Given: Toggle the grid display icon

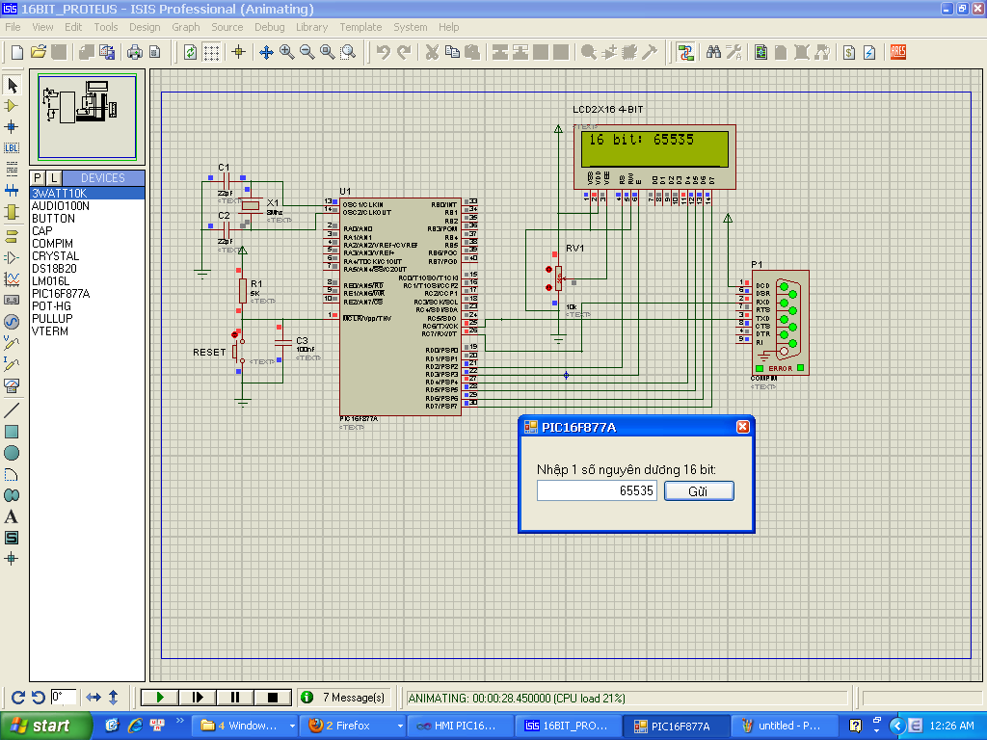Looking at the screenshot, I should pyautogui.click(x=212, y=52).
